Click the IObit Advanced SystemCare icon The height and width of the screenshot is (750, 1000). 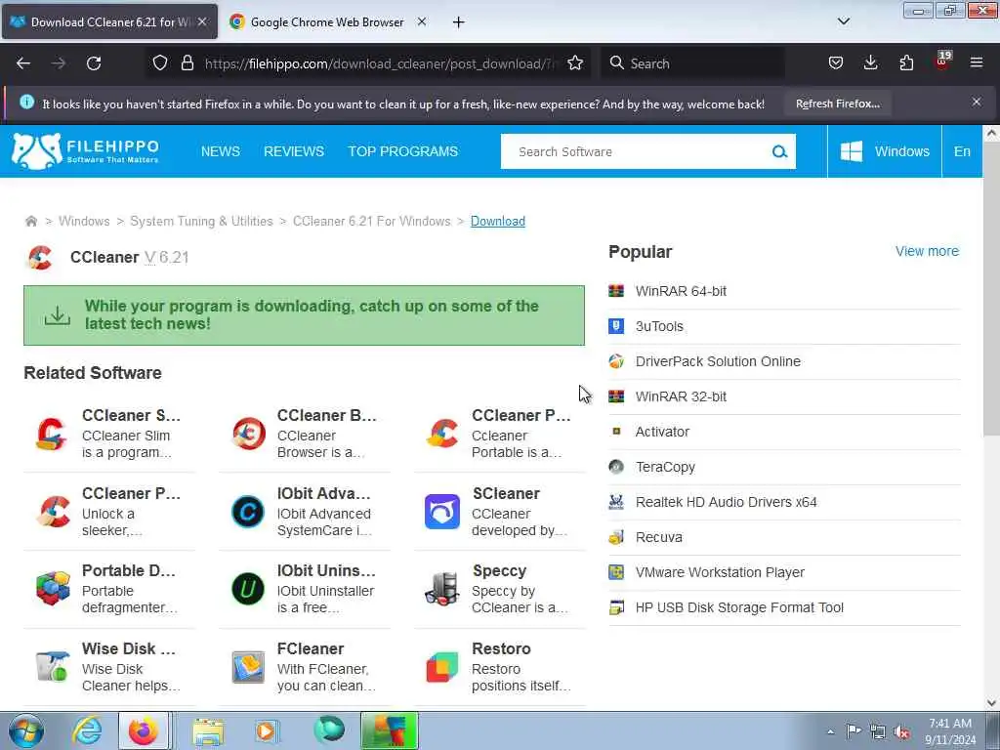click(248, 512)
